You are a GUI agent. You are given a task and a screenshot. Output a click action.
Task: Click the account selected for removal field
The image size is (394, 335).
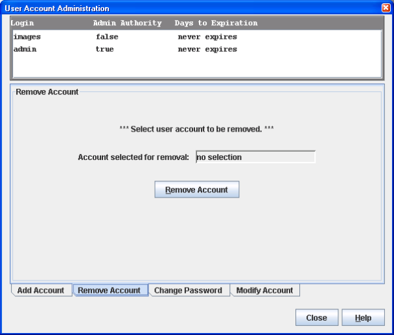[x=255, y=157]
